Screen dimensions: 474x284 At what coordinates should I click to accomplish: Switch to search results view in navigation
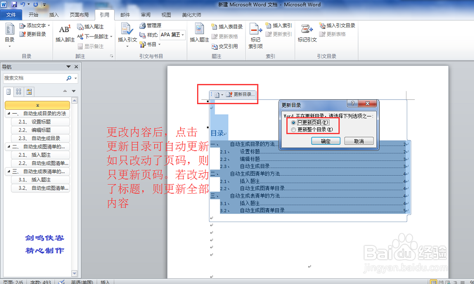coord(29,91)
